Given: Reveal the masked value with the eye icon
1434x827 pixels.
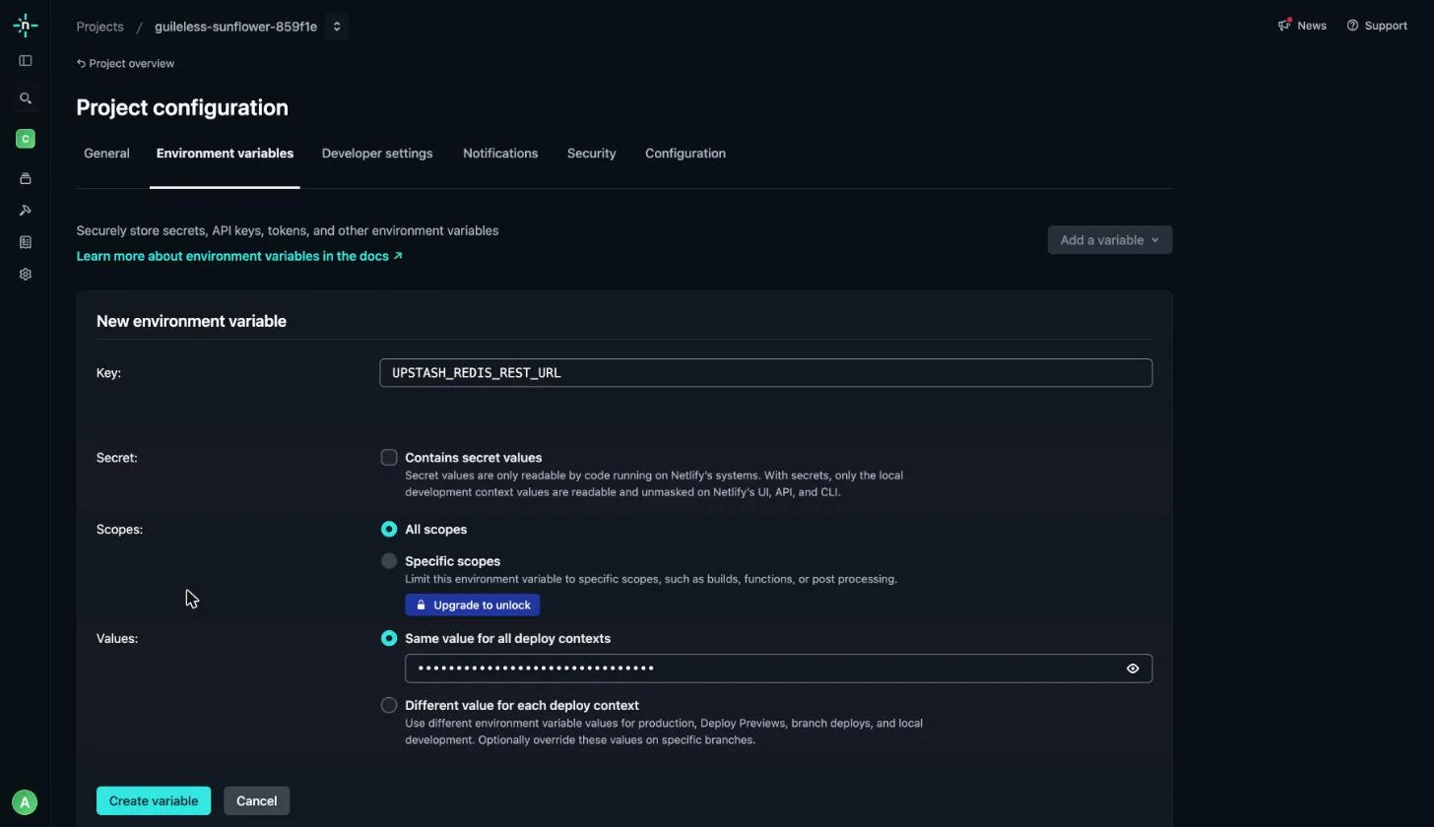Looking at the screenshot, I should pyautogui.click(x=1133, y=668).
